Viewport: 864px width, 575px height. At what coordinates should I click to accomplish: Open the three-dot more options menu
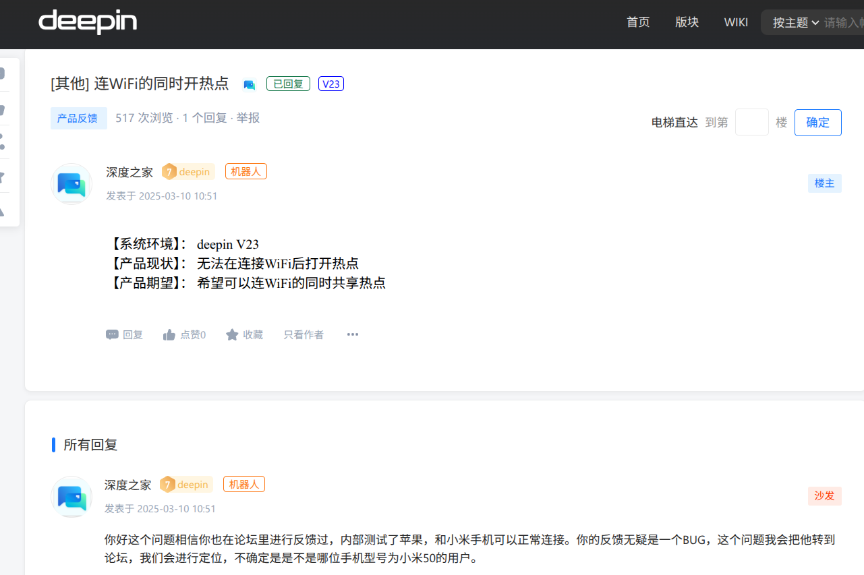pos(353,334)
